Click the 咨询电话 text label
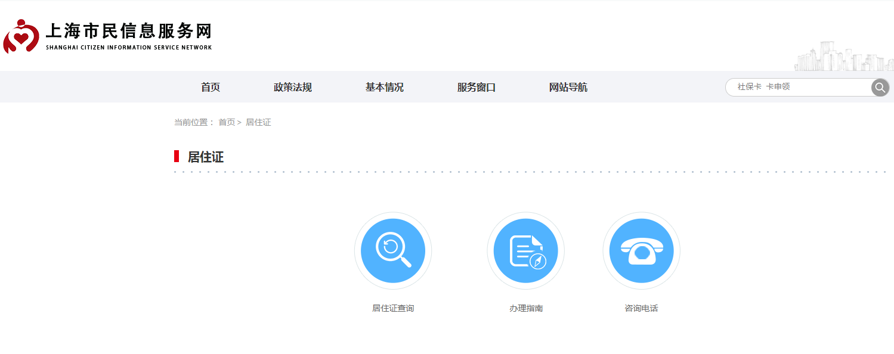 click(x=641, y=308)
